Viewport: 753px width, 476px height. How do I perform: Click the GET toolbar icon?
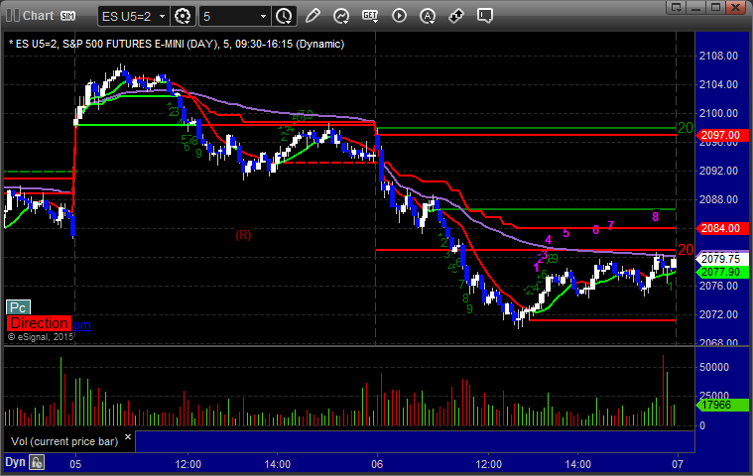370,16
